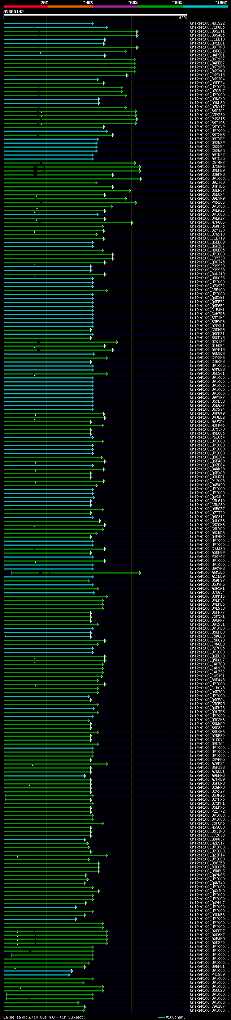Click the UniRef100_C6TAV9 label
The width and height of the screenshot is (231, 1020).
(207, 127)
